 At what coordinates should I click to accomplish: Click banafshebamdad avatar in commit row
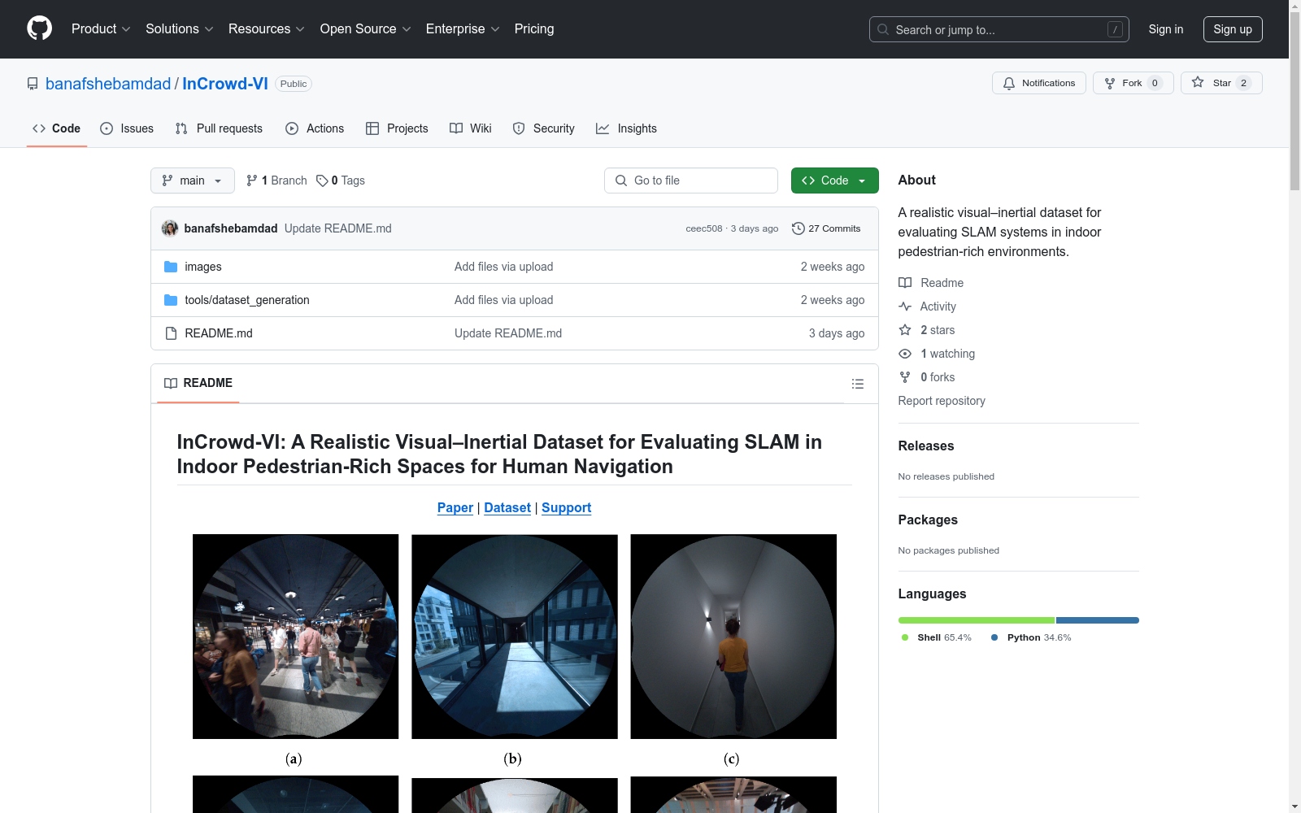[x=170, y=228]
